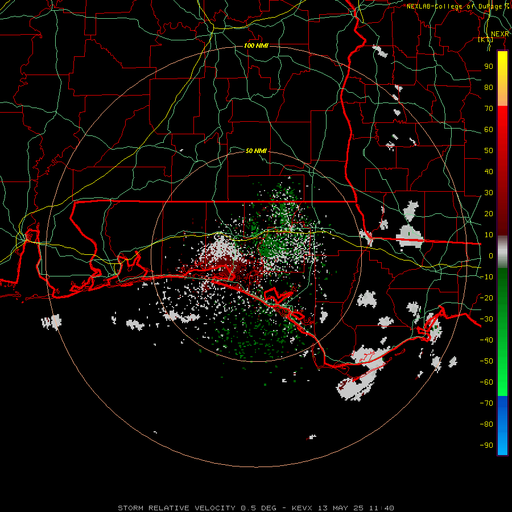Click the 90 value on velocity scale
This screenshot has width=512, height=512.
489,67
